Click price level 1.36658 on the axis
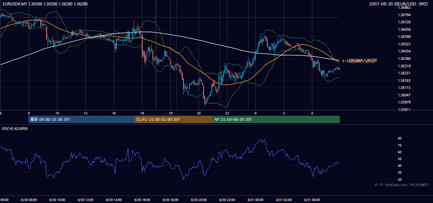The image size is (433, 203). click(404, 29)
